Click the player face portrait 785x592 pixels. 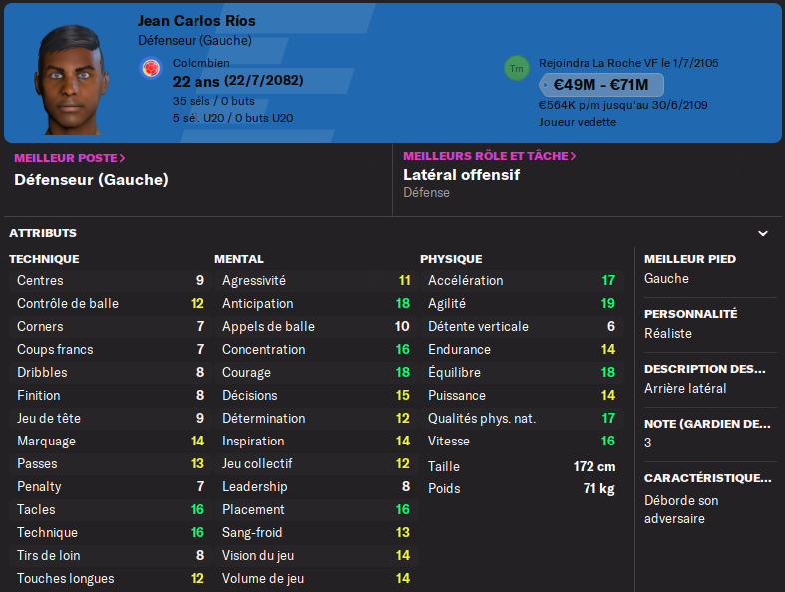point(72,79)
